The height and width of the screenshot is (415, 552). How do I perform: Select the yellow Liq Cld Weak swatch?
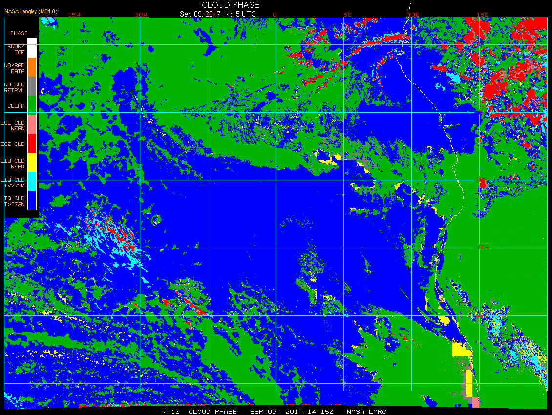tap(32, 162)
